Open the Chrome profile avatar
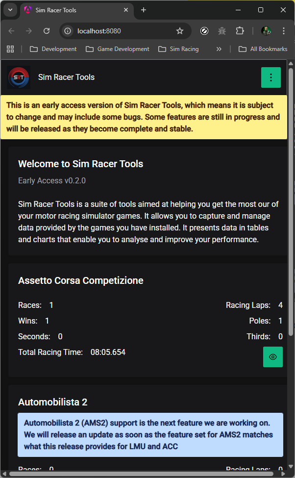This screenshot has width=295, height=478. [266, 31]
